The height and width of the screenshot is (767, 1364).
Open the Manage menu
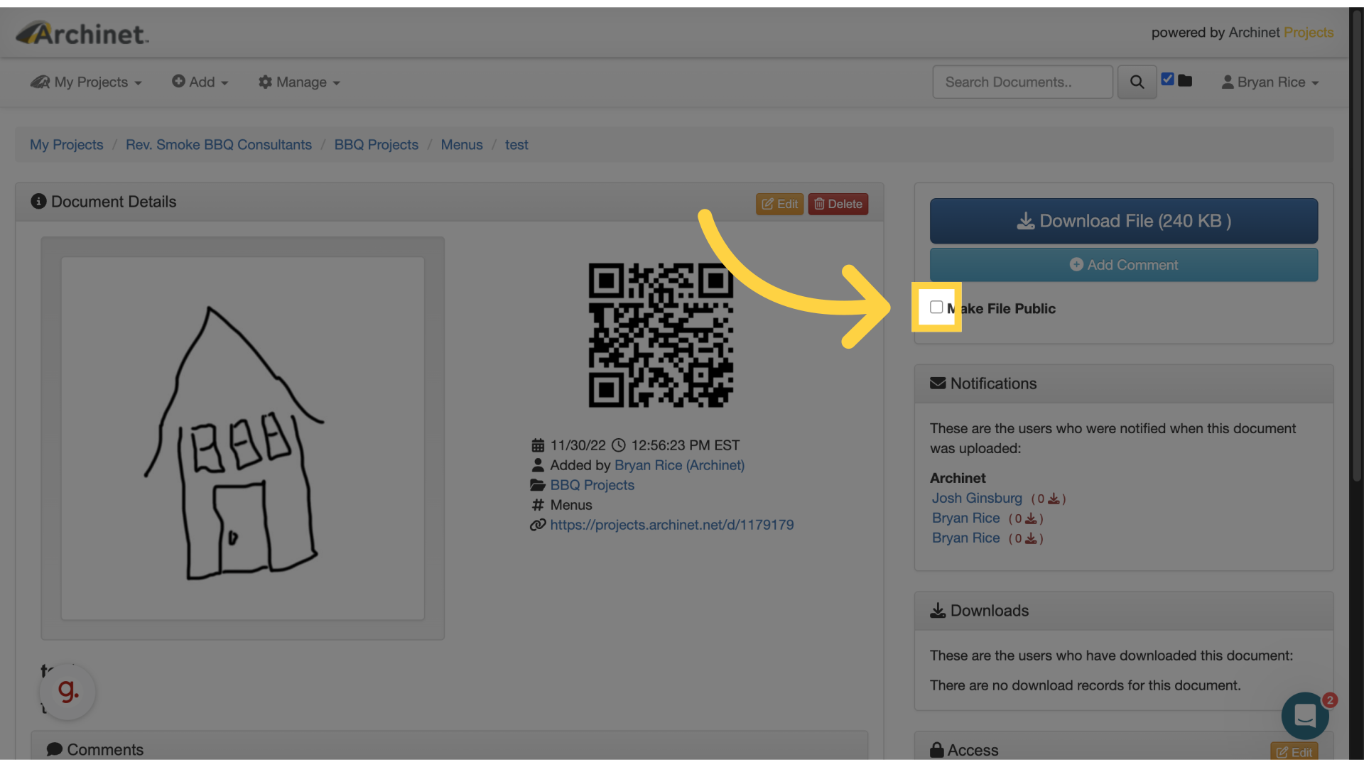tap(299, 82)
